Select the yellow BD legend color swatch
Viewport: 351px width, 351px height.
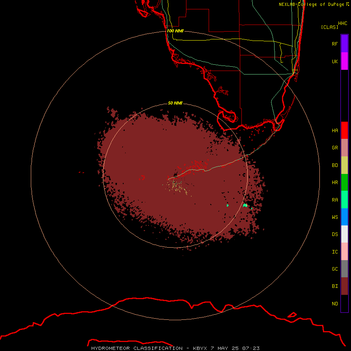click(x=344, y=165)
